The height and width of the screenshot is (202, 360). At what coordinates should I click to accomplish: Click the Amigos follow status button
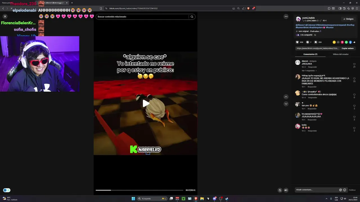[x=348, y=19]
